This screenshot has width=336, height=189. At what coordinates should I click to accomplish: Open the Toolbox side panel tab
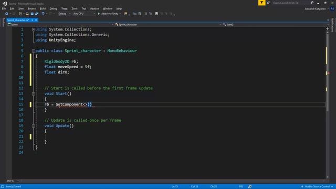tap(3, 22)
